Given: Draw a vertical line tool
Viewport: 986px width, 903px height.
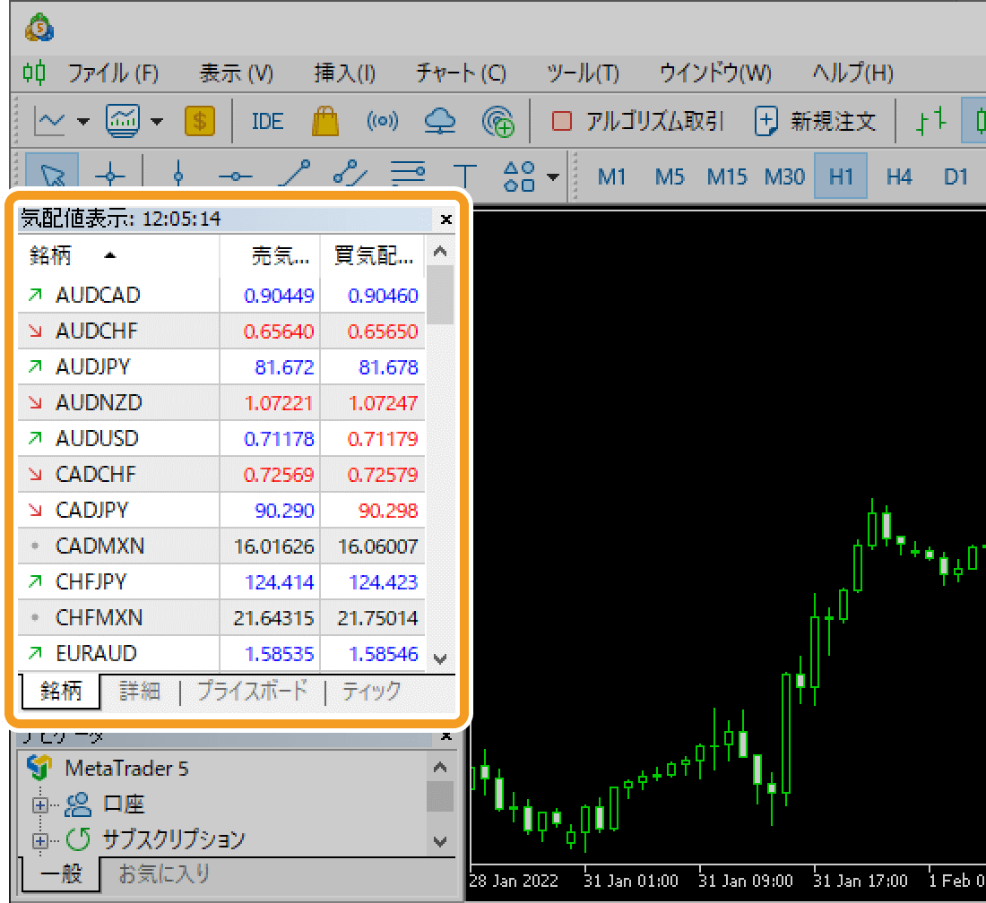Looking at the screenshot, I should tap(178, 174).
